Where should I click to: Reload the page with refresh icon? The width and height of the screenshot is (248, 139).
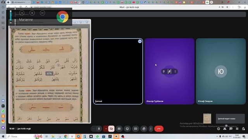coord(26,7)
